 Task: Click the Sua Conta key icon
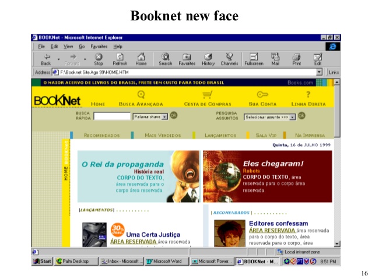pos(262,94)
